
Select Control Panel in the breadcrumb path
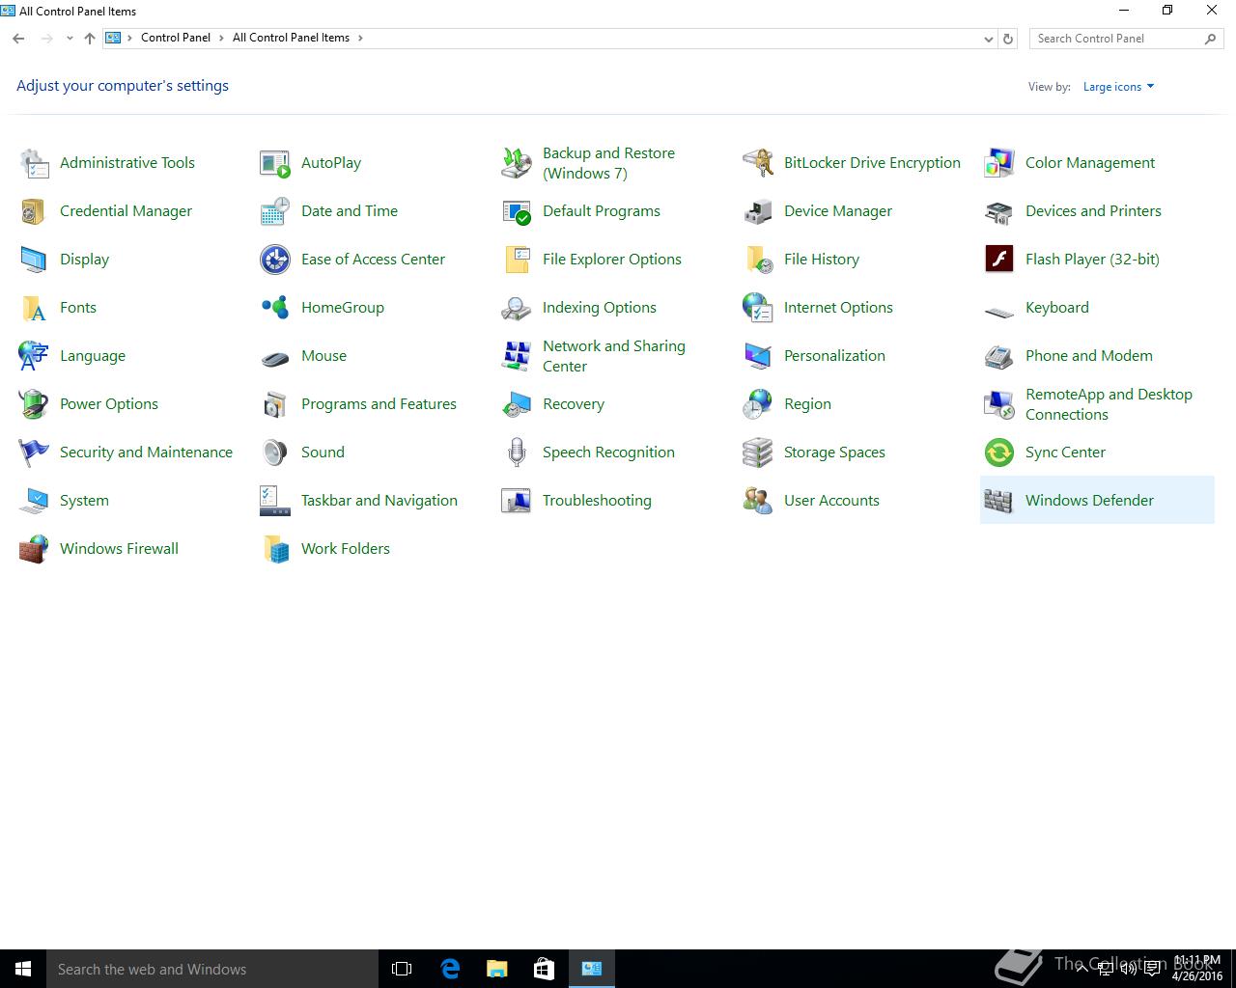[175, 38]
